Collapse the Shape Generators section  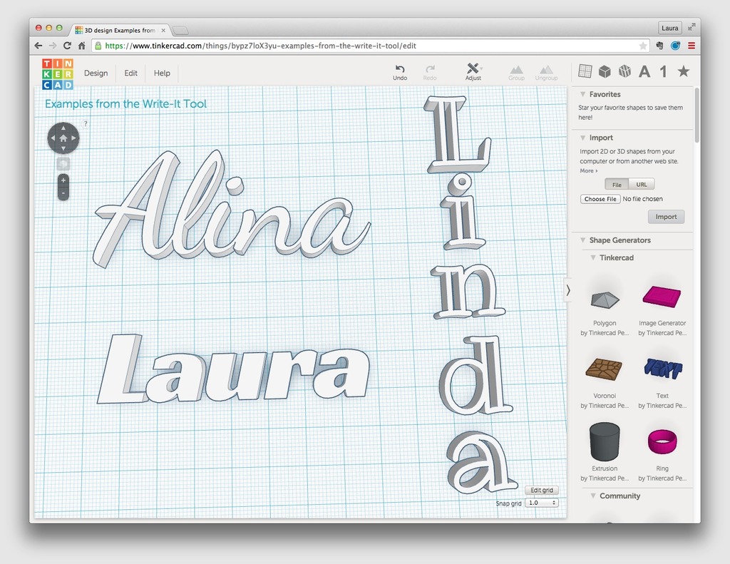pos(582,240)
